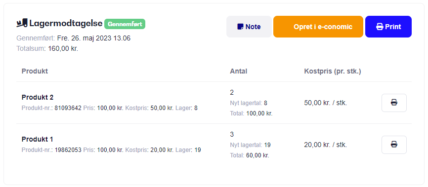Click the Lagermodtagelse warehouse icon
428x187 pixels.
22,23
